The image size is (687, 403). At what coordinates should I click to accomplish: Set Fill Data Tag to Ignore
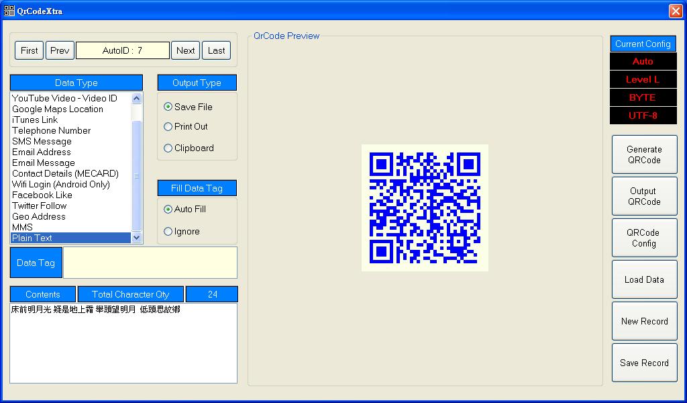click(x=168, y=231)
